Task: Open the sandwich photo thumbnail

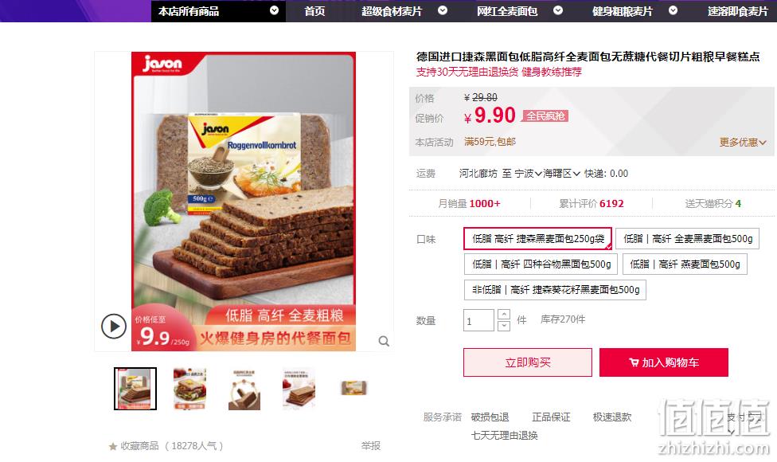Action: [x=189, y=389]
